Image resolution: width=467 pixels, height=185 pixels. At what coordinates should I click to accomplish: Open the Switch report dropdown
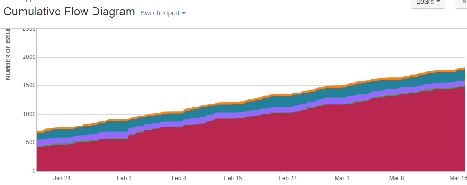pos(163,13)
